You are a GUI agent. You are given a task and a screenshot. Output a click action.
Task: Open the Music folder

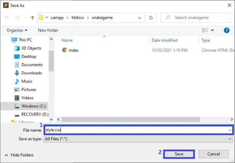(x=27, y=81)
